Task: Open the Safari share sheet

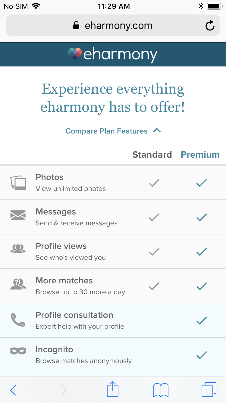Action: point(113,390)
